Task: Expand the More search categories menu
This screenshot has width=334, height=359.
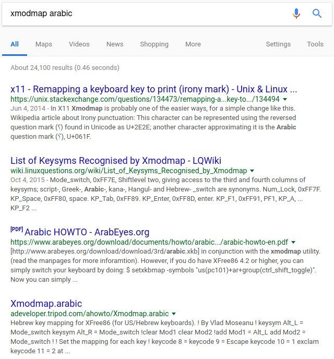Action: [193, 44]
